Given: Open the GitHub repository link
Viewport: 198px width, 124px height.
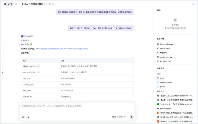Looking at the screenshot, I should [x=62, y=49].
